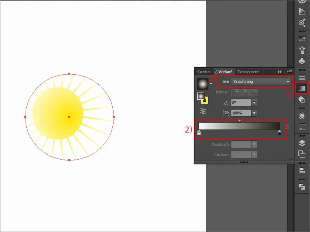
Task: Open the Transparency panel overlapping circles icon
Action: tap(302, 100)
